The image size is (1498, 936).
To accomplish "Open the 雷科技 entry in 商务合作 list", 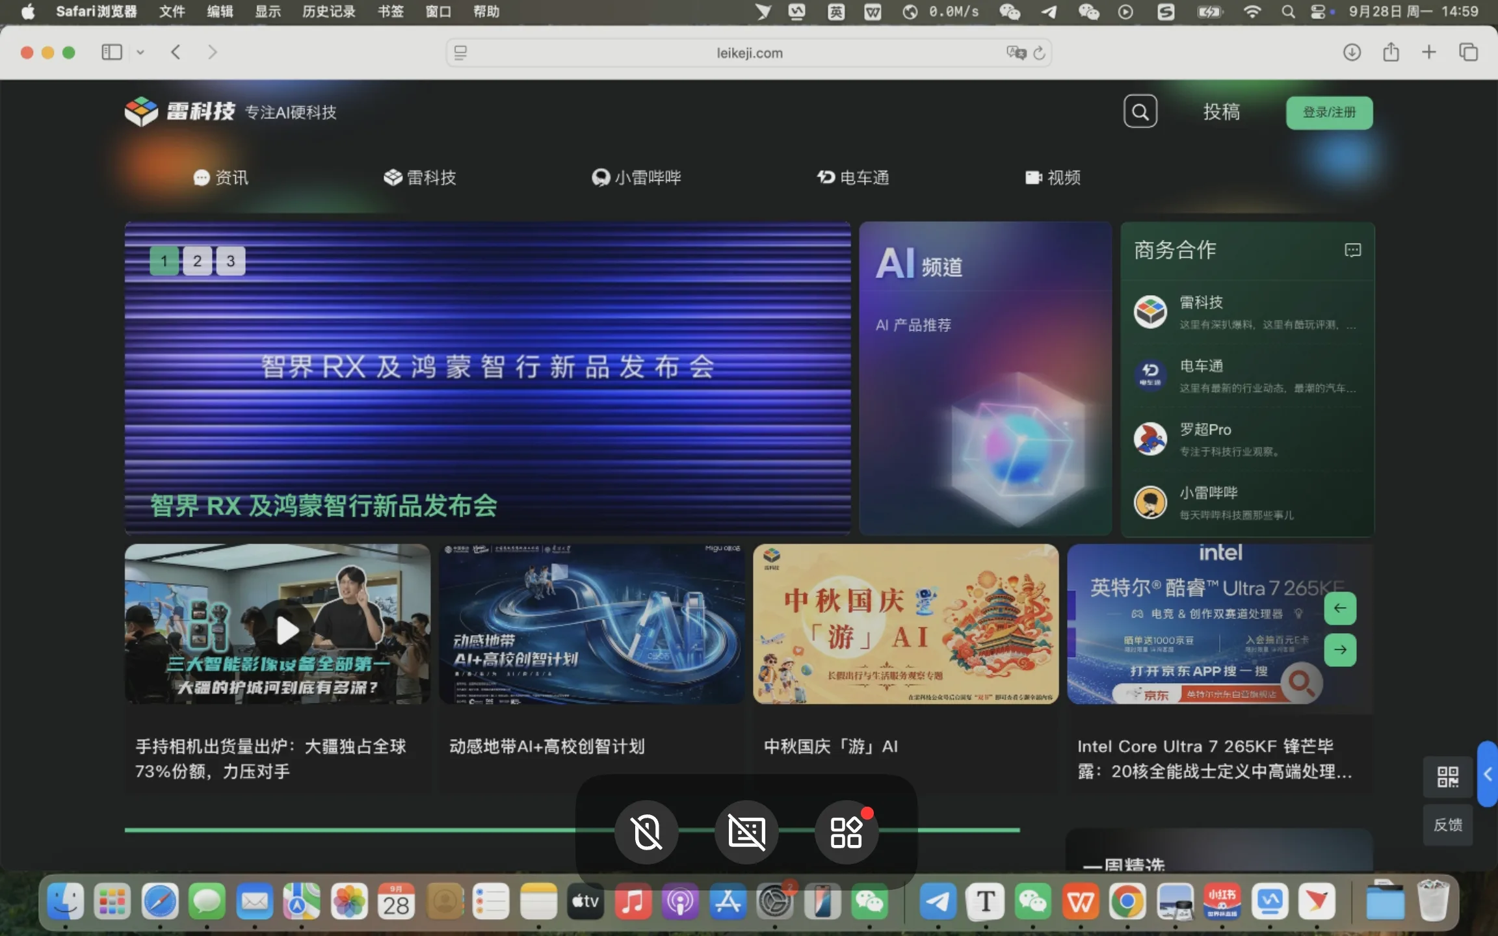I will tap(1246, 313).
